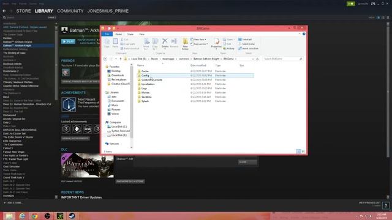Open the Delete dropdown arrow

coord(165,49)
